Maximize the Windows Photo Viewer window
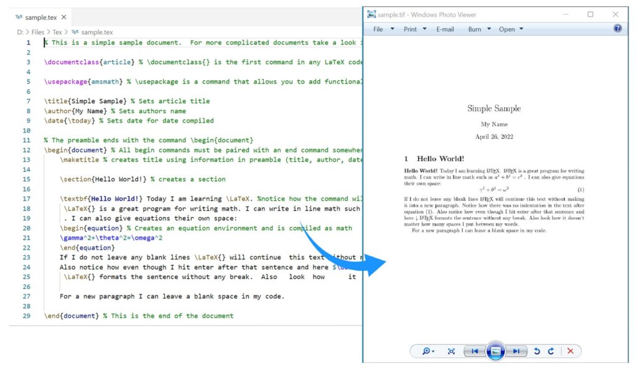Viewport: 637px width, 371px height. [x=590, y=14]
